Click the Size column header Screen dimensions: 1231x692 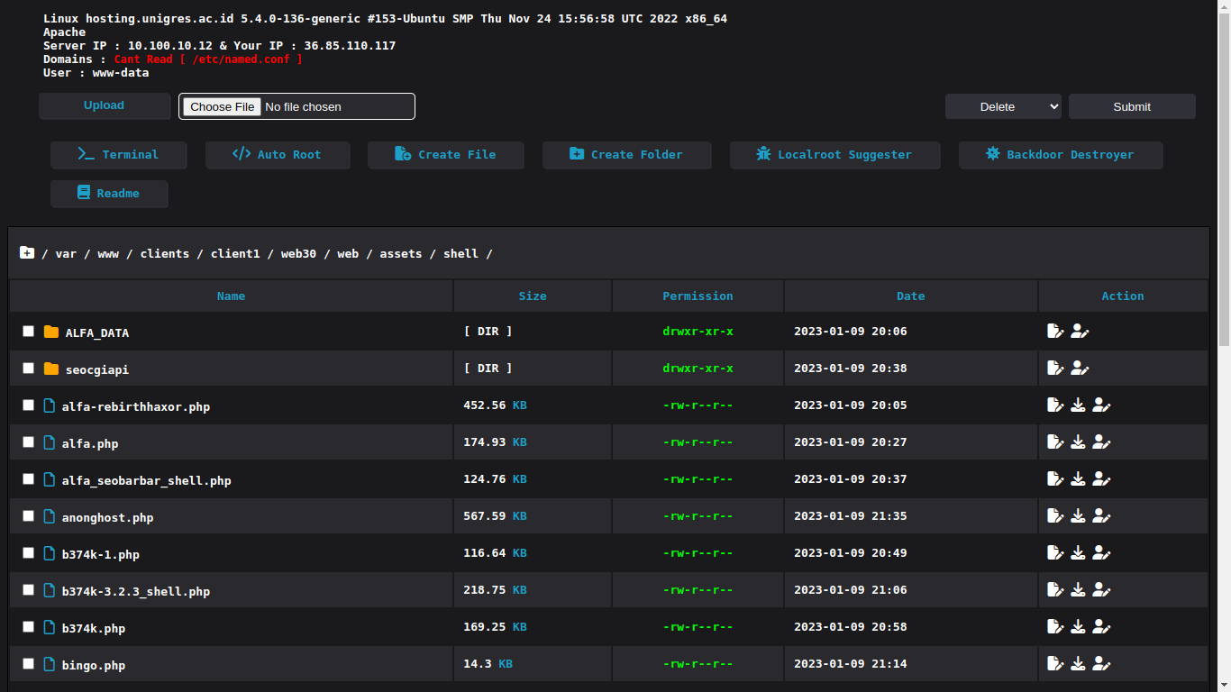[x=533, y=296]
